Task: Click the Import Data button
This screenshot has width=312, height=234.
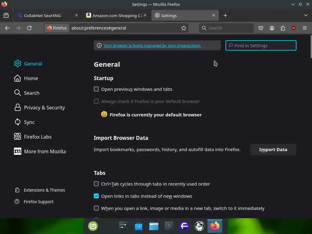Action: pyautogui.click(x=273, y=150)
